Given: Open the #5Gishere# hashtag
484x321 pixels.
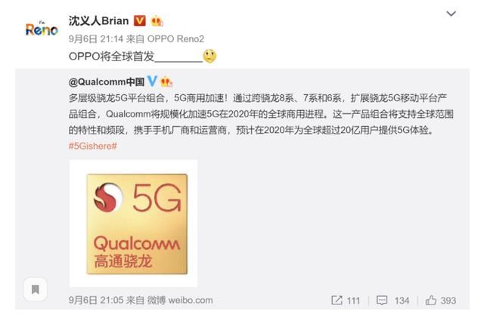Looking at the screenshot, I should click(x=92, y=146).
